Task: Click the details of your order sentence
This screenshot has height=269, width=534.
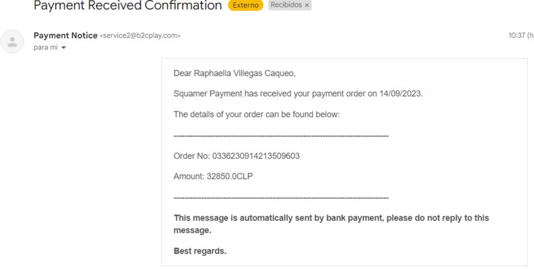Action: [256, 114]
